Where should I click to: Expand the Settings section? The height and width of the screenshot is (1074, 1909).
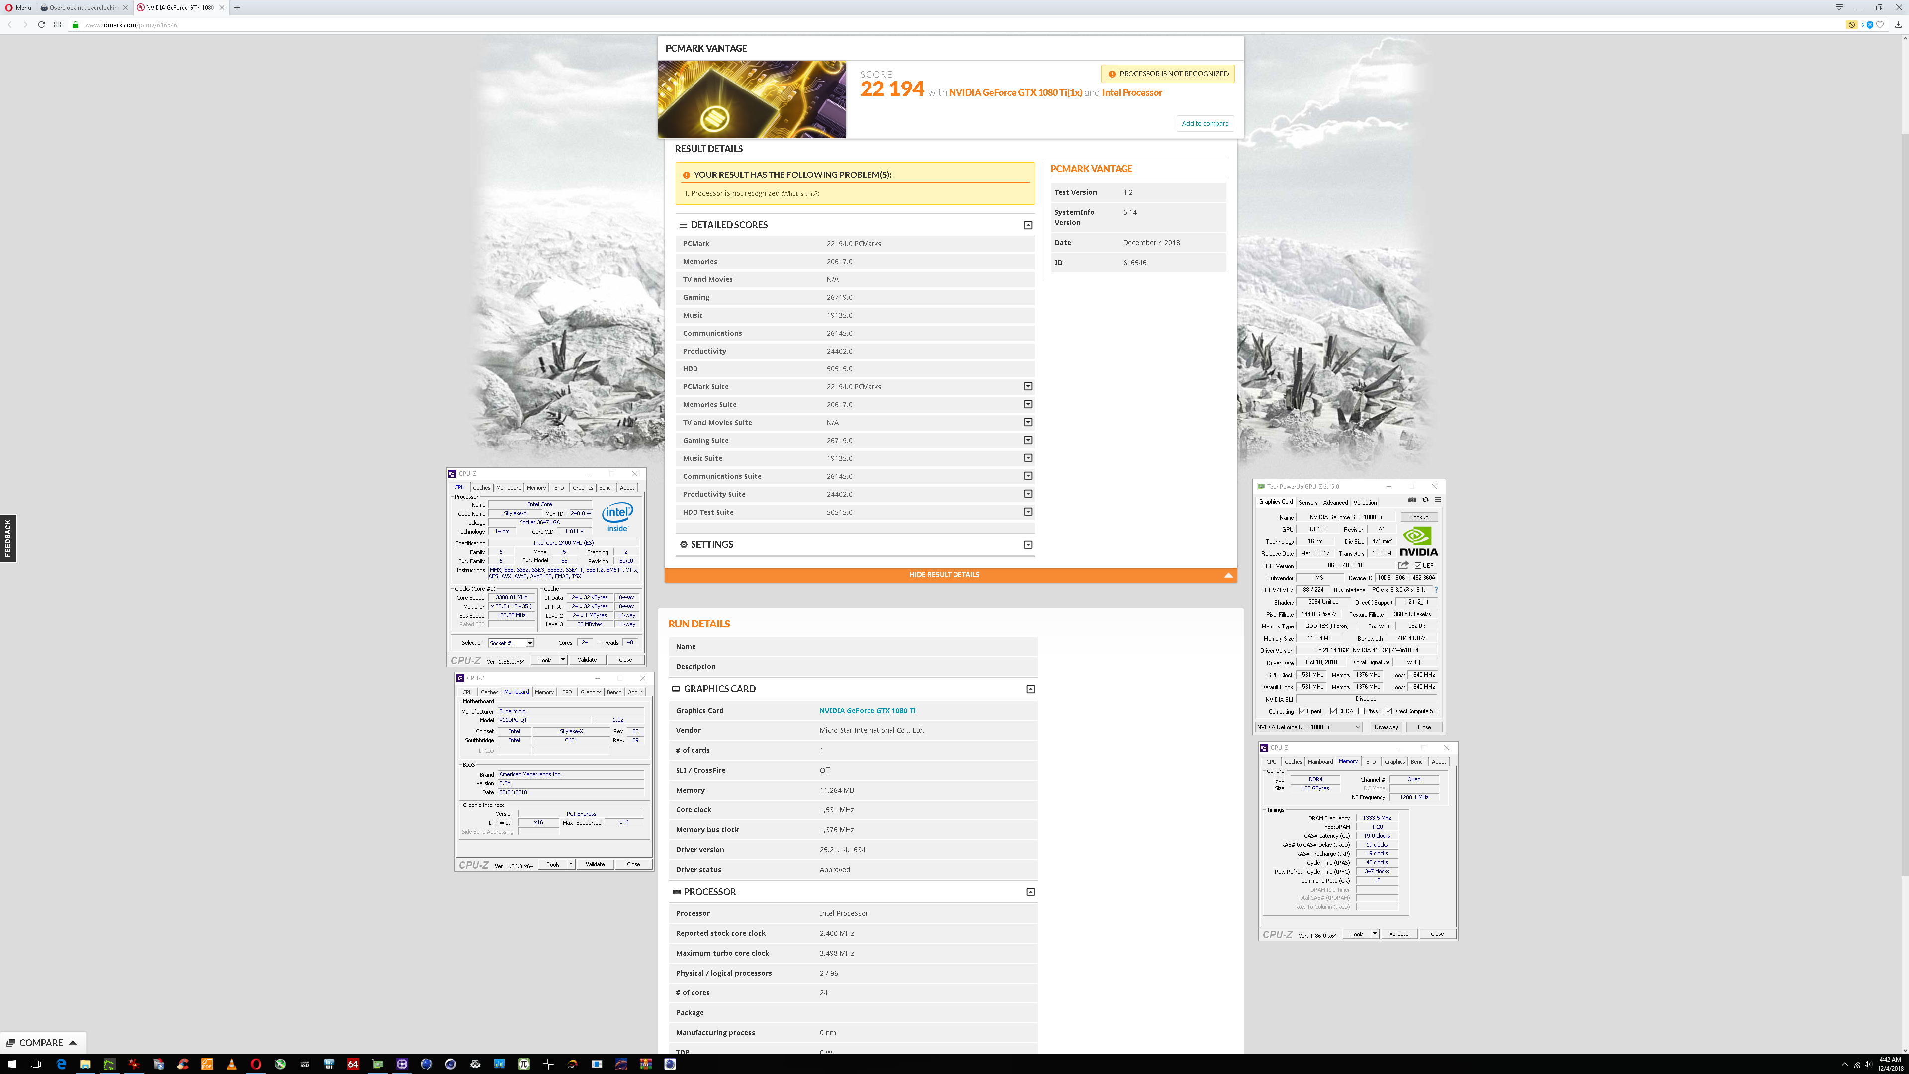(x=1028, y=545)
